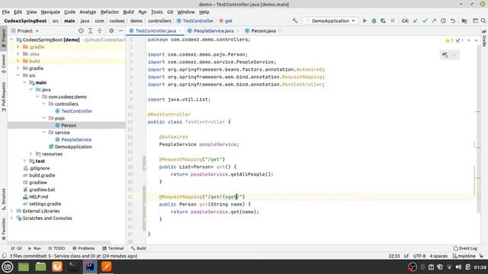The image size is (488, 274).
Task: Open the TODO tool window
Action: tap(56, 248)
